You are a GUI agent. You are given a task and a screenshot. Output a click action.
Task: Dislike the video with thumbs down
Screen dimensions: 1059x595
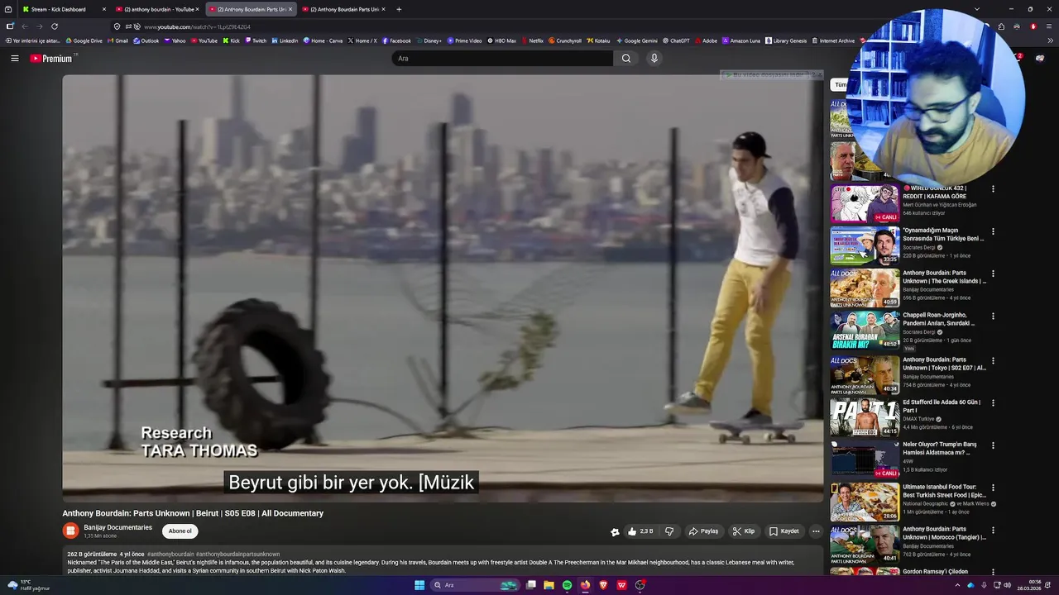point(669,531)
